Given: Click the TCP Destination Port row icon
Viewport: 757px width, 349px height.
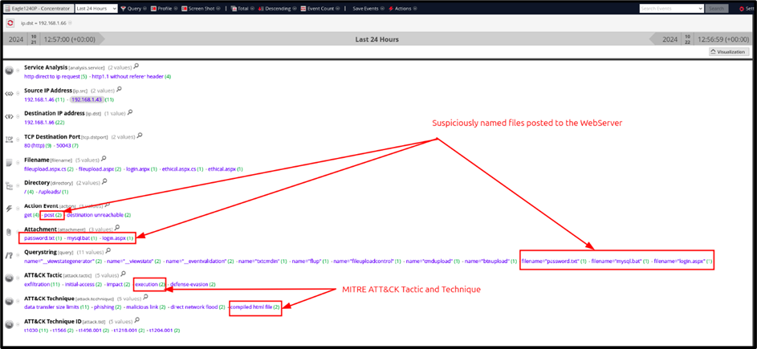Looking at the screenshot, I should [9, 140].
